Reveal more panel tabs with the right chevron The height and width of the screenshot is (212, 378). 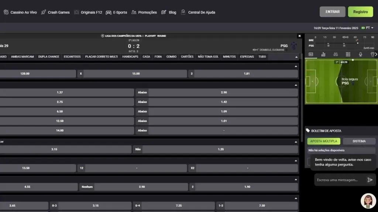coord(377,54)
